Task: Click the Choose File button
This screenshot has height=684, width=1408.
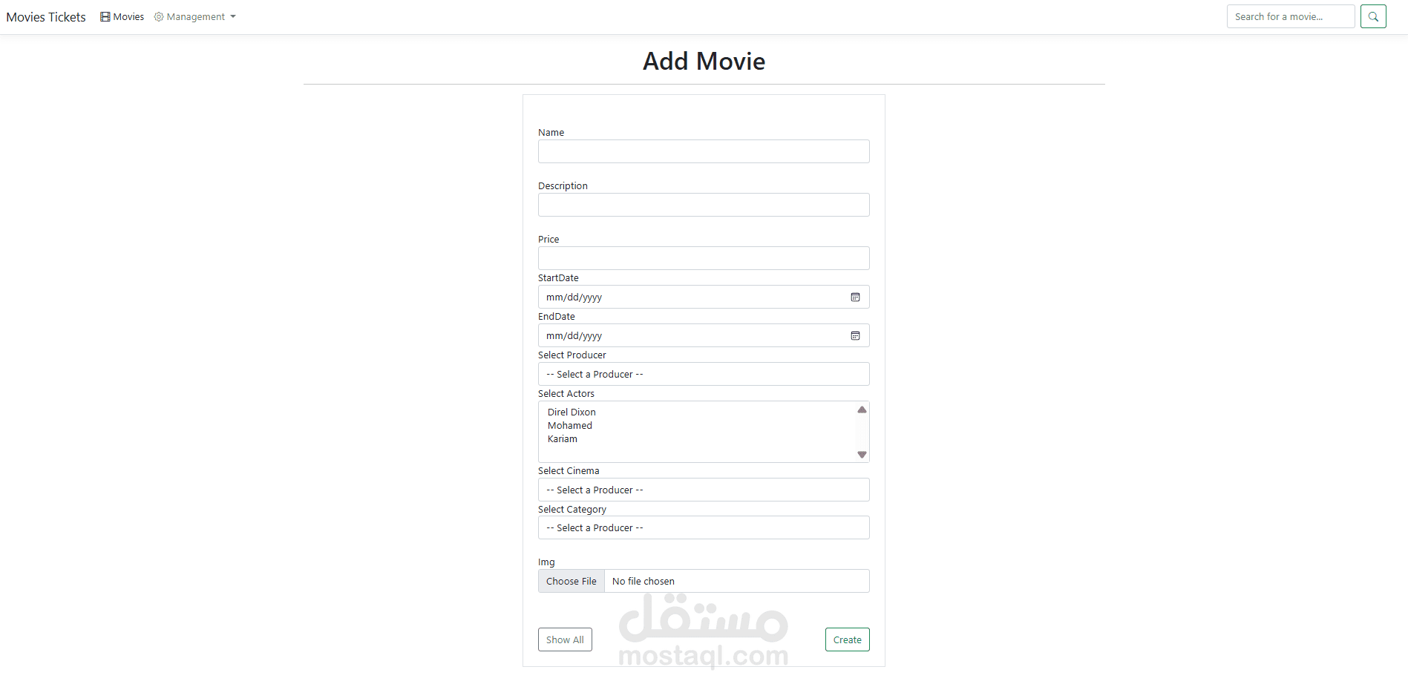Action: (x=572, y=581)
